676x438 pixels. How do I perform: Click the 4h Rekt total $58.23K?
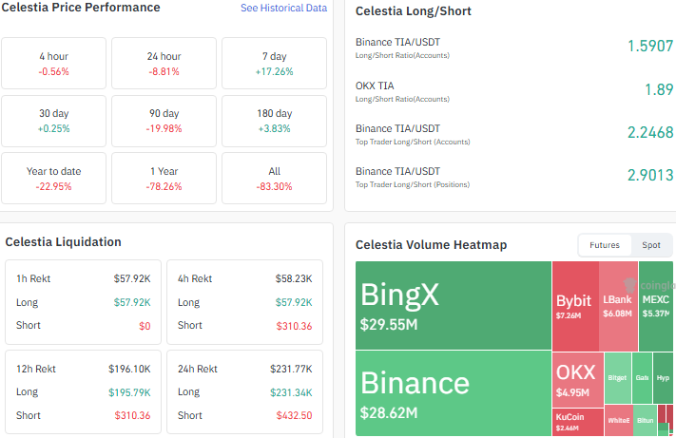(x=294, y=278)
